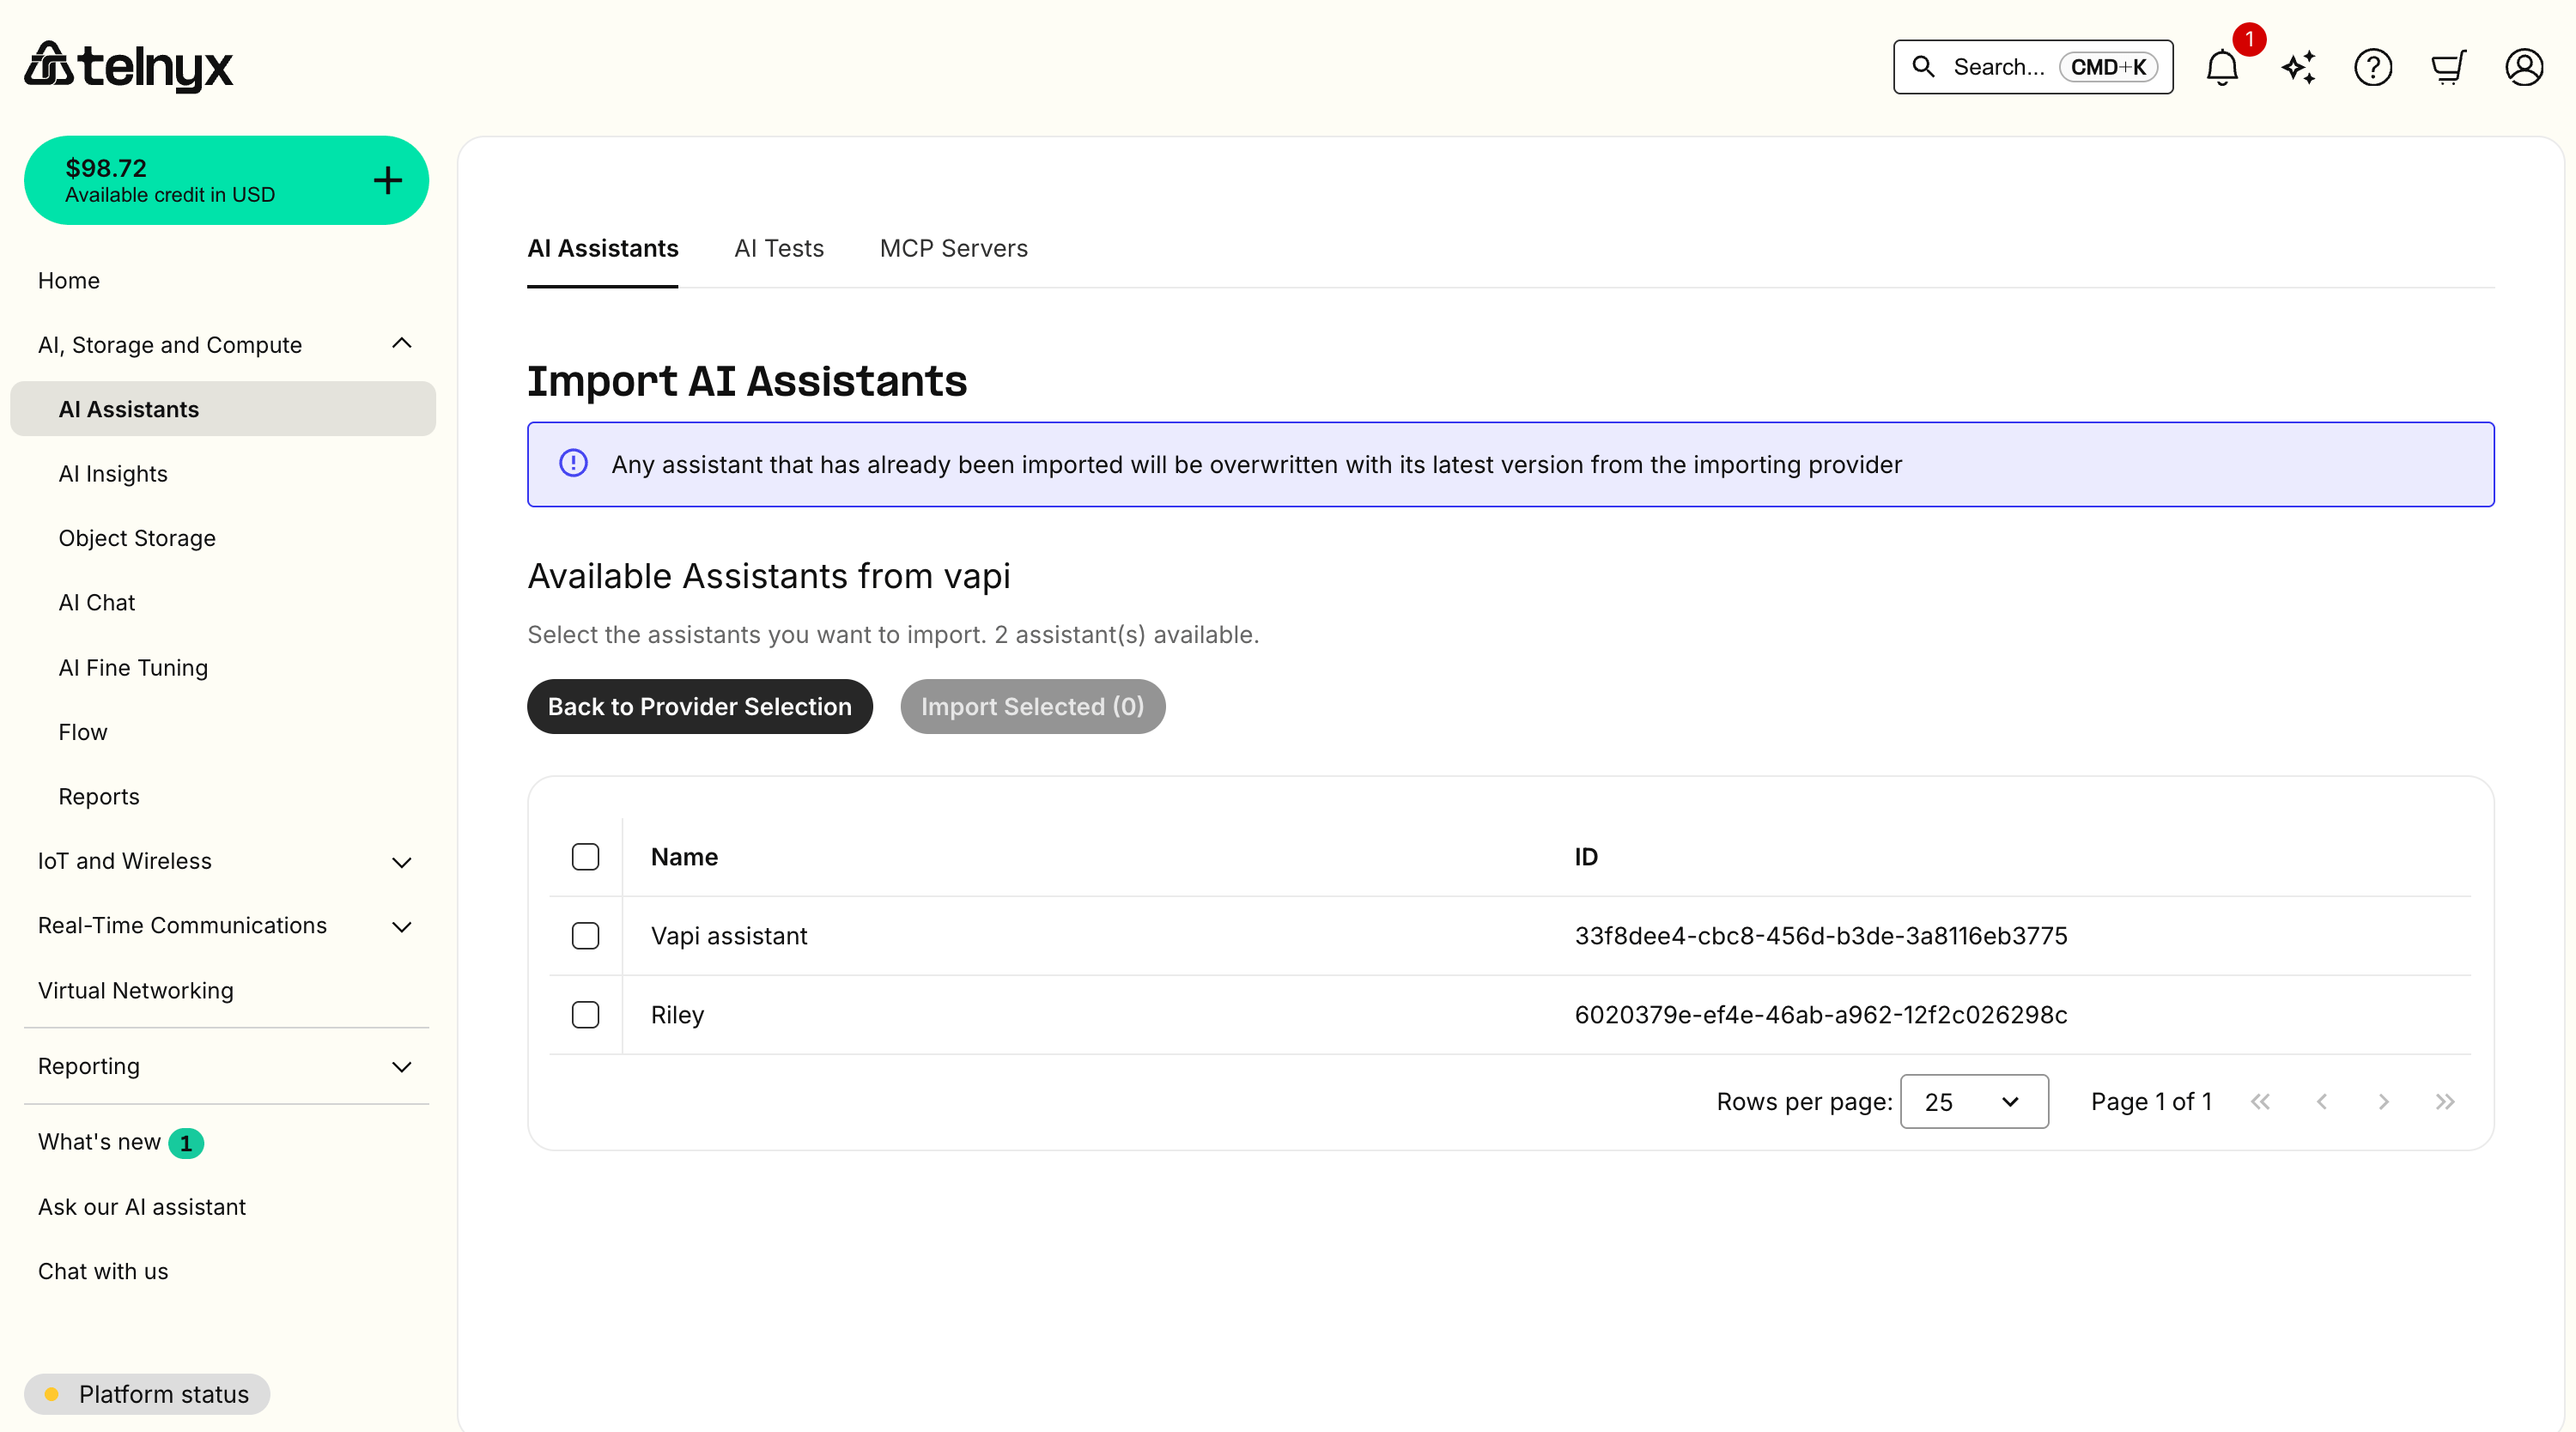Switch to the AI Tests tab

pos(779,248)
